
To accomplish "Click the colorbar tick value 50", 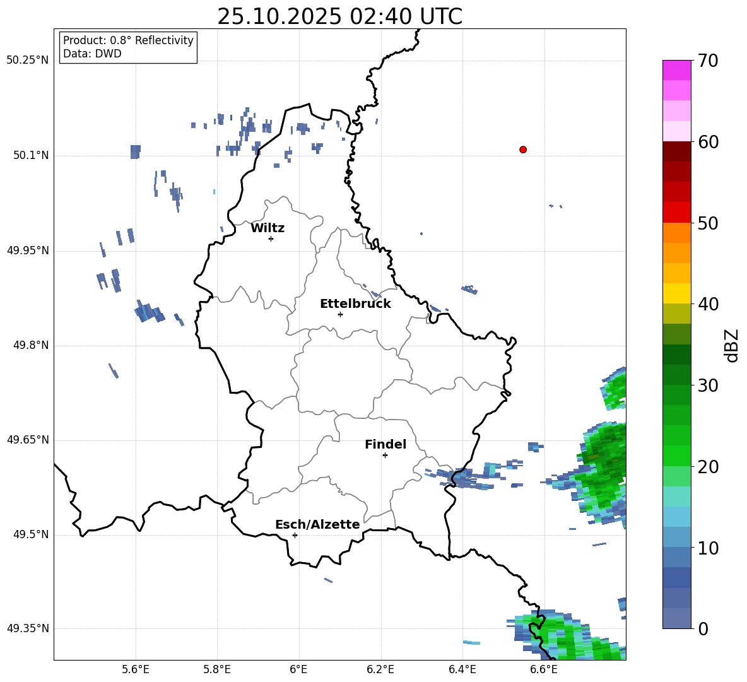I will (x=708, y=223).
